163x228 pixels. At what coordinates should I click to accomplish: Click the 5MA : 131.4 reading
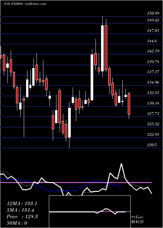pyautogui.click(x=21, y=210)
